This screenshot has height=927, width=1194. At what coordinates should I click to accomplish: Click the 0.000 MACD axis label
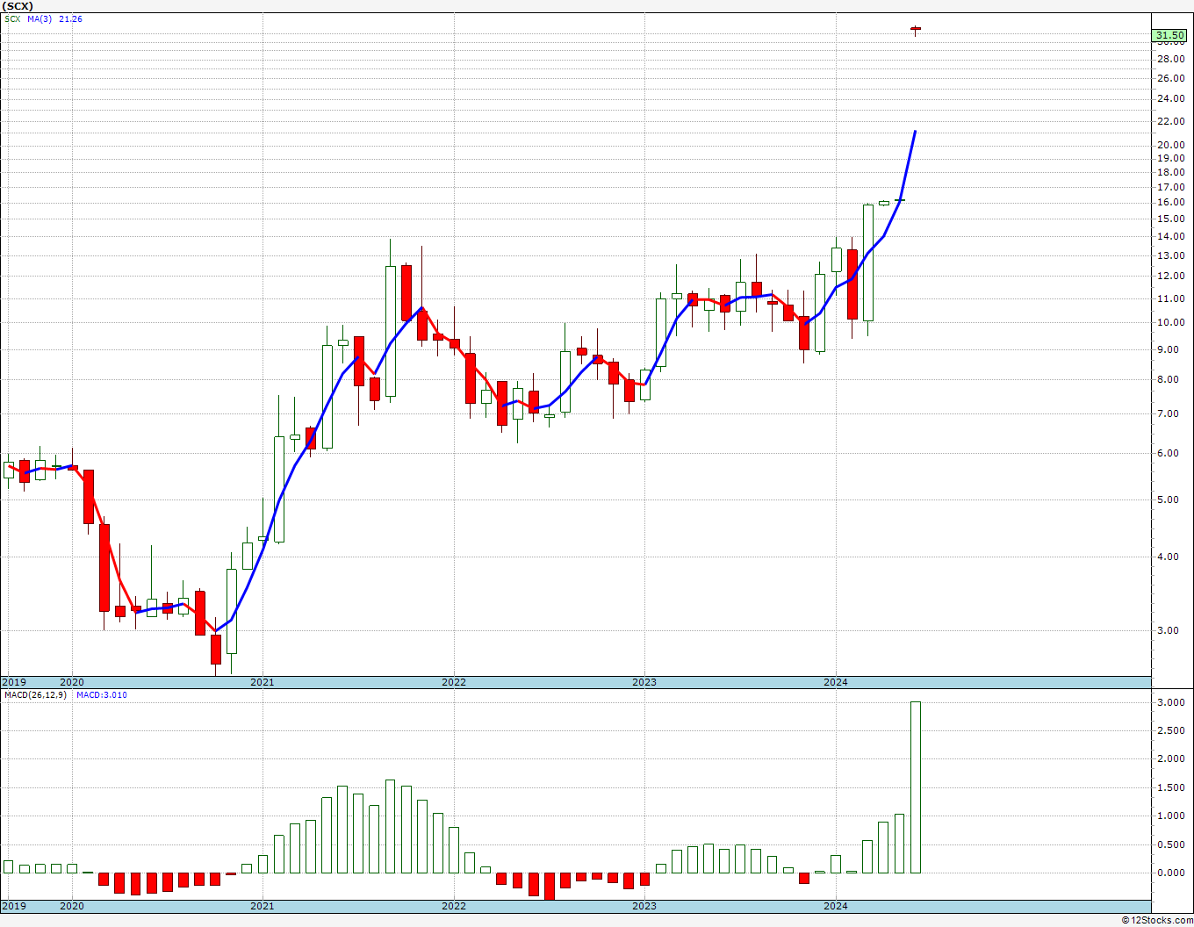click(x=1170, y=873)
